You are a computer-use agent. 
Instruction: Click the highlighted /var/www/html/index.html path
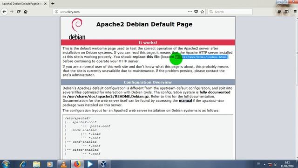(202, 57)
